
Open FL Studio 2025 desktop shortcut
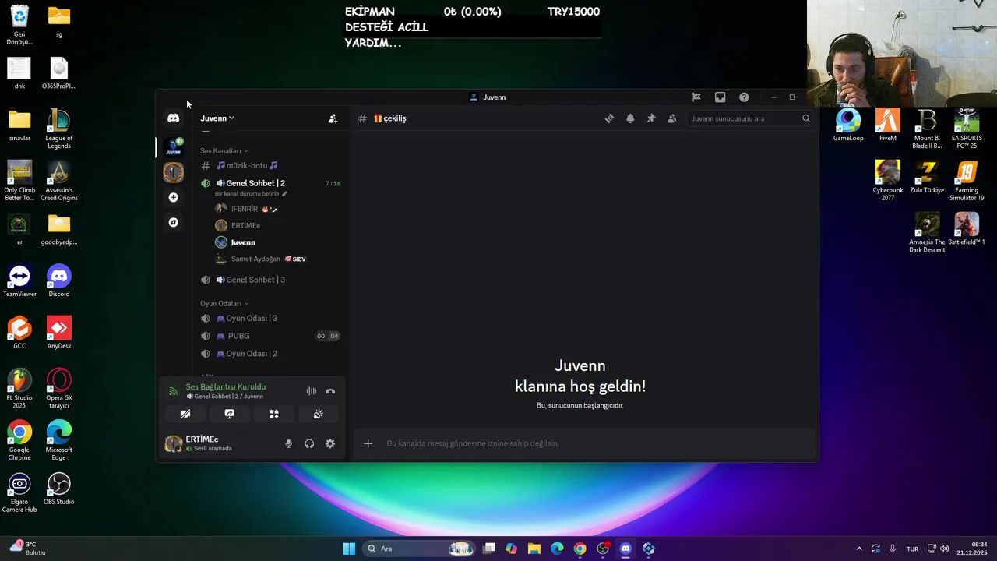(19, 389)
